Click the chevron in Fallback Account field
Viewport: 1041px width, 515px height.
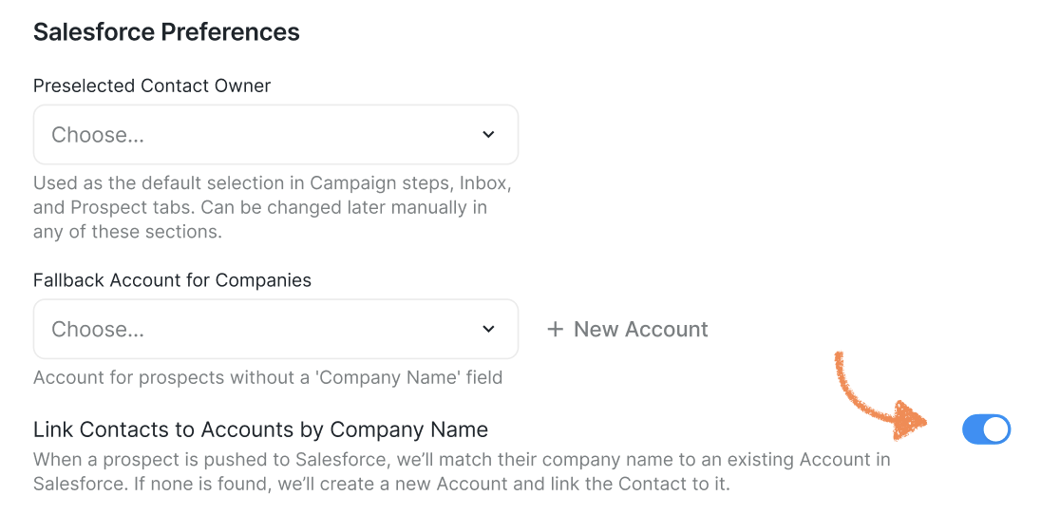pos(488,330)
